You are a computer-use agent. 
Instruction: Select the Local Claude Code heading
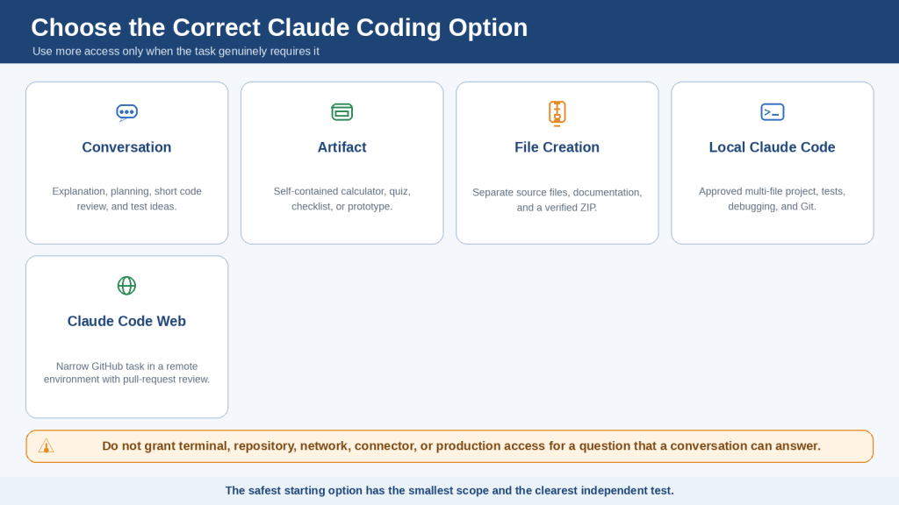[773, 147]
